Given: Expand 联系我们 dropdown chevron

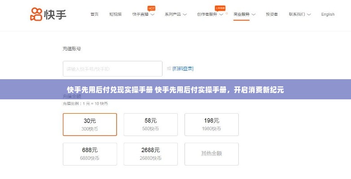Looking at the screenshot, I should pos(309,14).
